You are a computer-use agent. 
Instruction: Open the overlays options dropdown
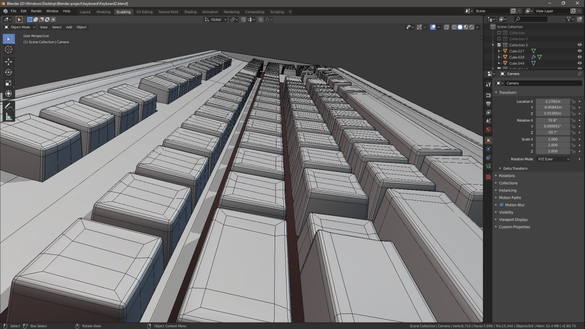(x=439, y=27)
